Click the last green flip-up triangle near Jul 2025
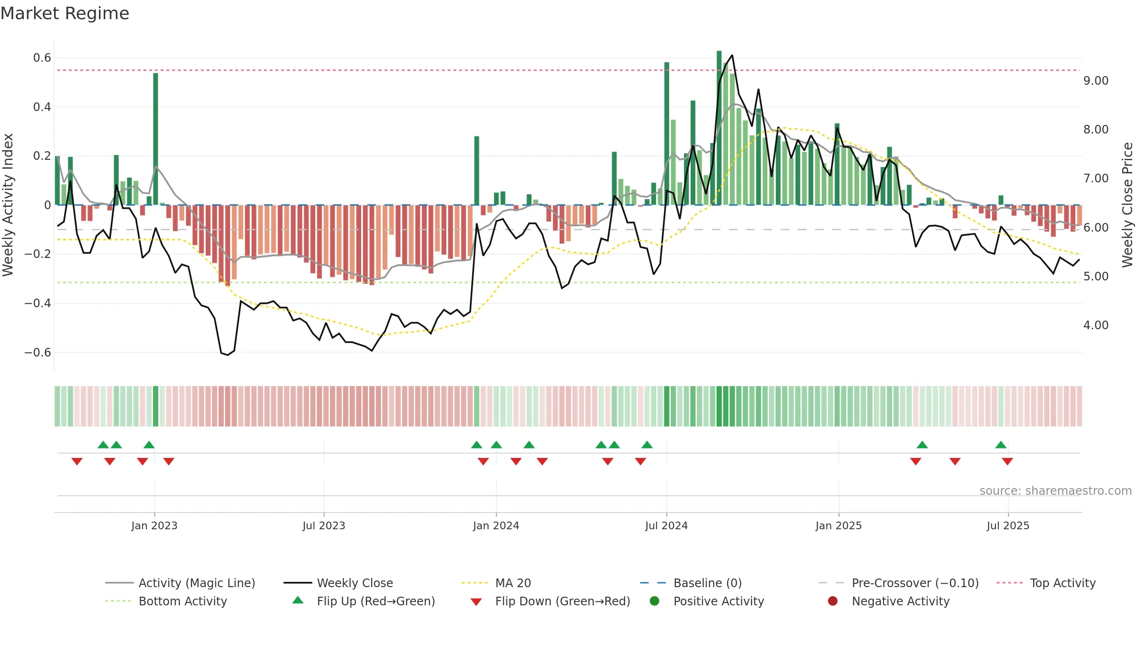 [1001, 445]
